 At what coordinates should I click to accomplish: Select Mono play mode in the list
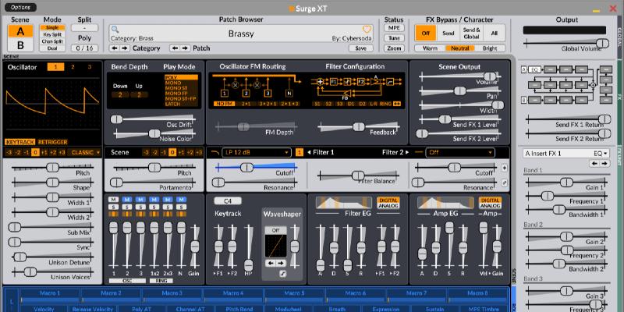172,83
